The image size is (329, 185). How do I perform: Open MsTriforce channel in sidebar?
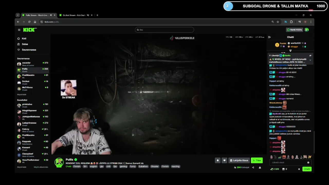[33, 88]
